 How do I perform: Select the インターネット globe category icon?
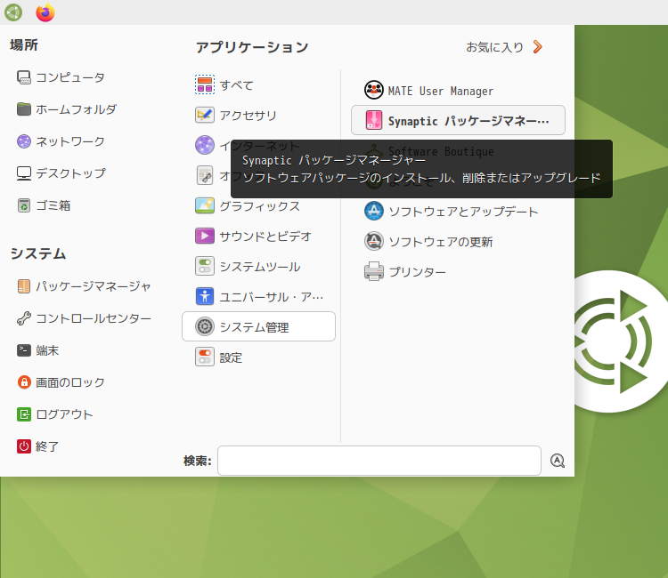tap(205, 145)
